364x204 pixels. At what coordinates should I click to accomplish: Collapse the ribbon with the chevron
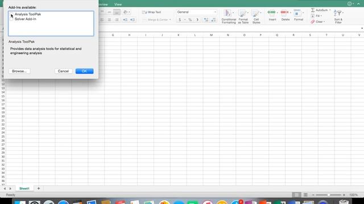pyautogui.click(x=358, y=4)
